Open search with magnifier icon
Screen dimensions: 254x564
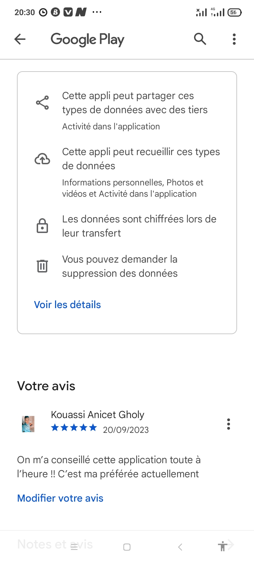200,39
